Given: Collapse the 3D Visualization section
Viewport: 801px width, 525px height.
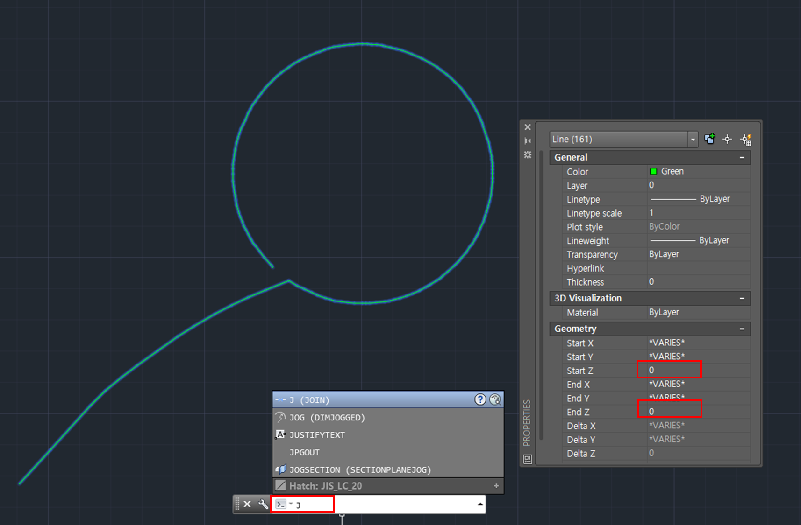Looking at the screenshot, I should coord(742,298).
